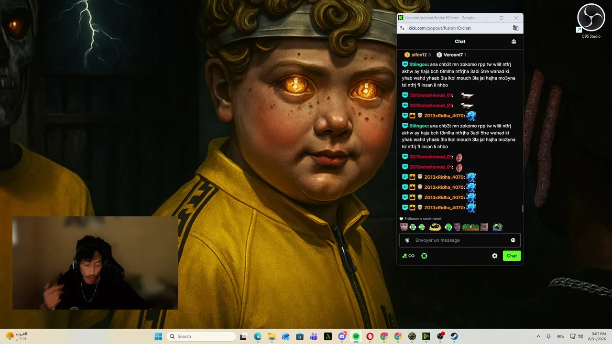Open site information icon beside the URL

point(403,28)
